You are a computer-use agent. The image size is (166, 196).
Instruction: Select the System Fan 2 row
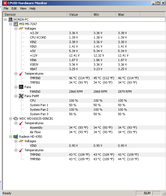(x=97, y=110)
